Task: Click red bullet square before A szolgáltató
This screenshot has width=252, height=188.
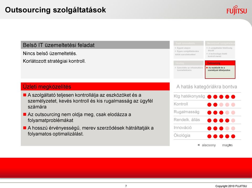Action: tap(25, 95)
